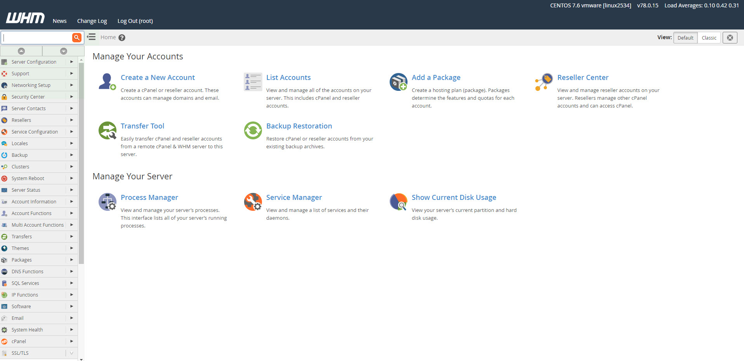Open the Change Log menu item
The height and width of the screenshot is (361, 744).
click(92, 21)
